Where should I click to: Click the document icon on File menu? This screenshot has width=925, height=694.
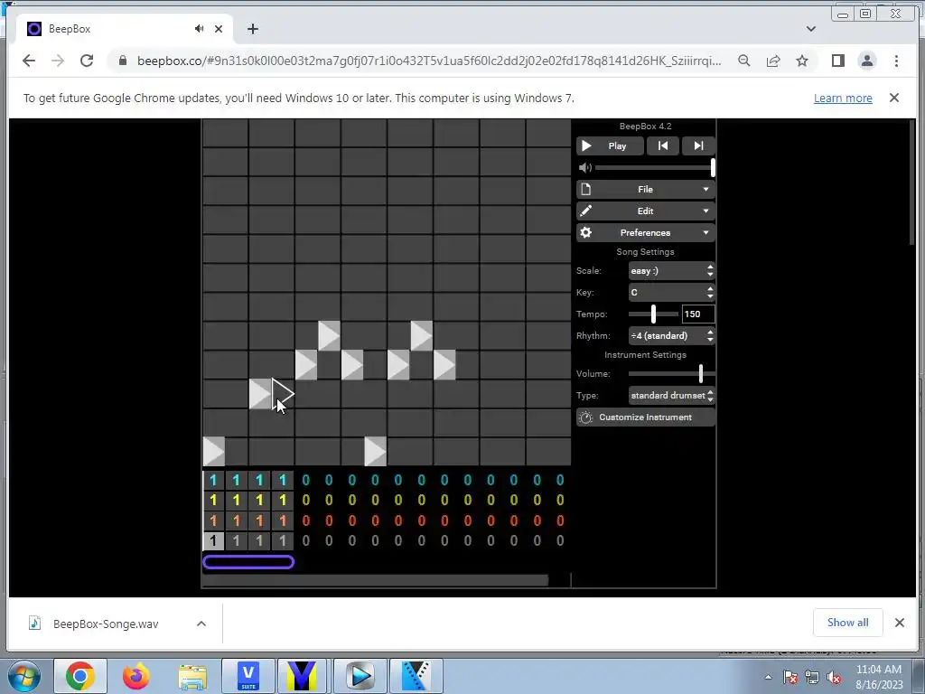[585, 190]
